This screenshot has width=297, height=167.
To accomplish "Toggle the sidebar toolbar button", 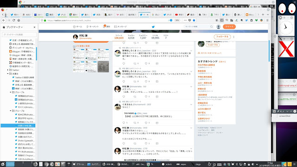I will coord(222,20).
